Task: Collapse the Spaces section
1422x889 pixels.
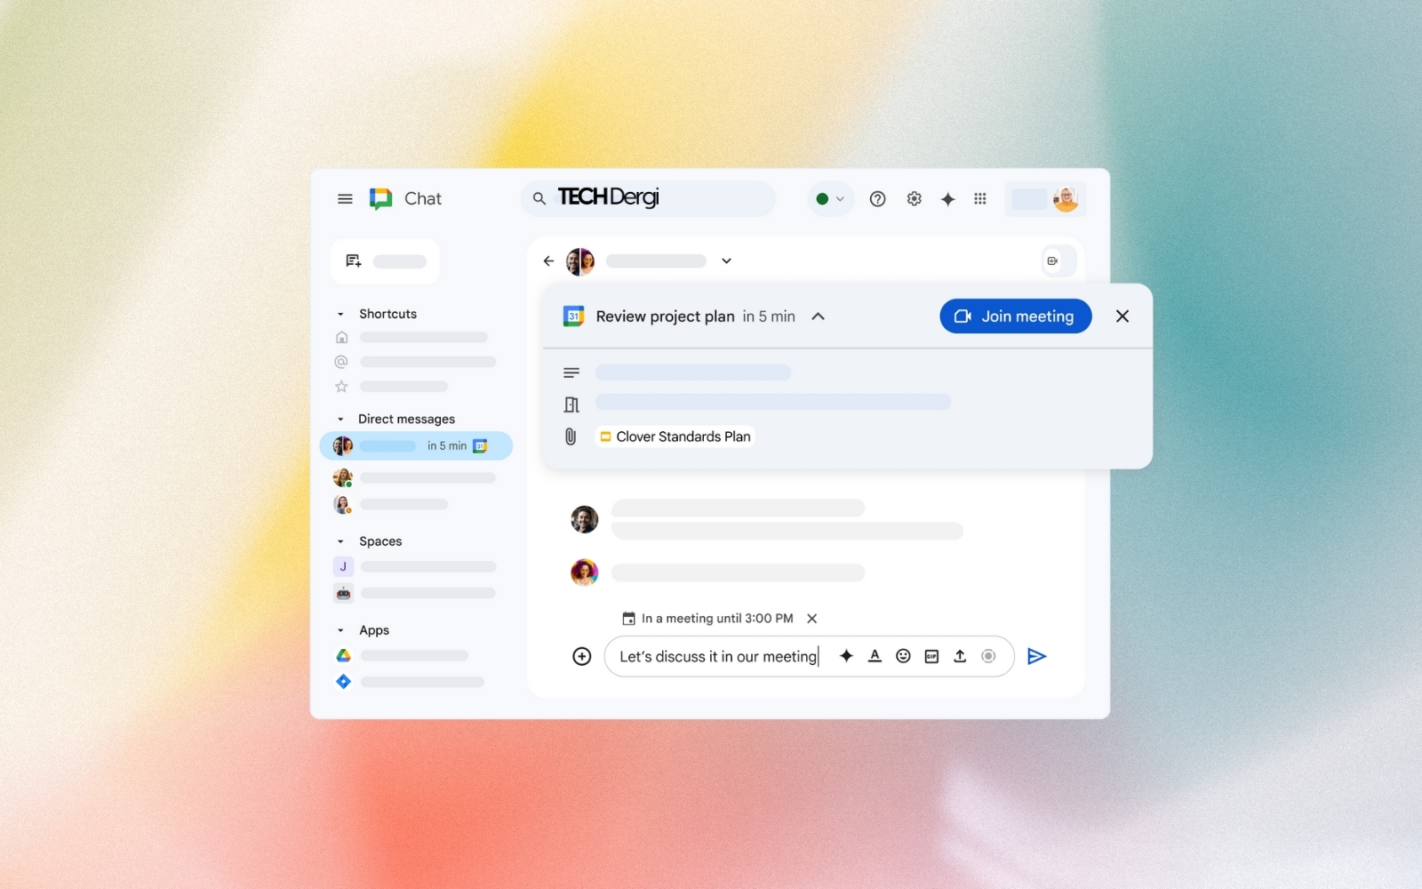Action: [340, 541]
